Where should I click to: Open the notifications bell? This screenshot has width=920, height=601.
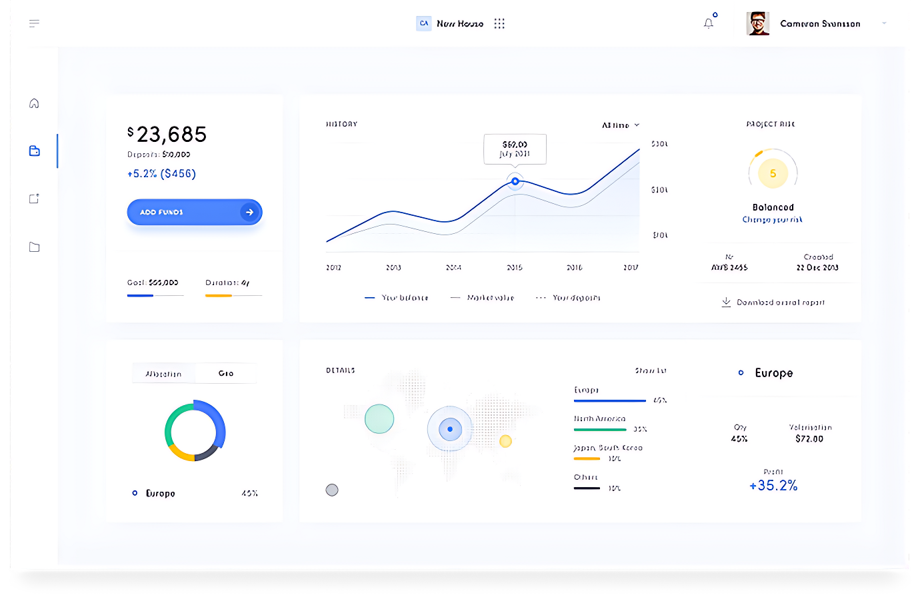708,23
